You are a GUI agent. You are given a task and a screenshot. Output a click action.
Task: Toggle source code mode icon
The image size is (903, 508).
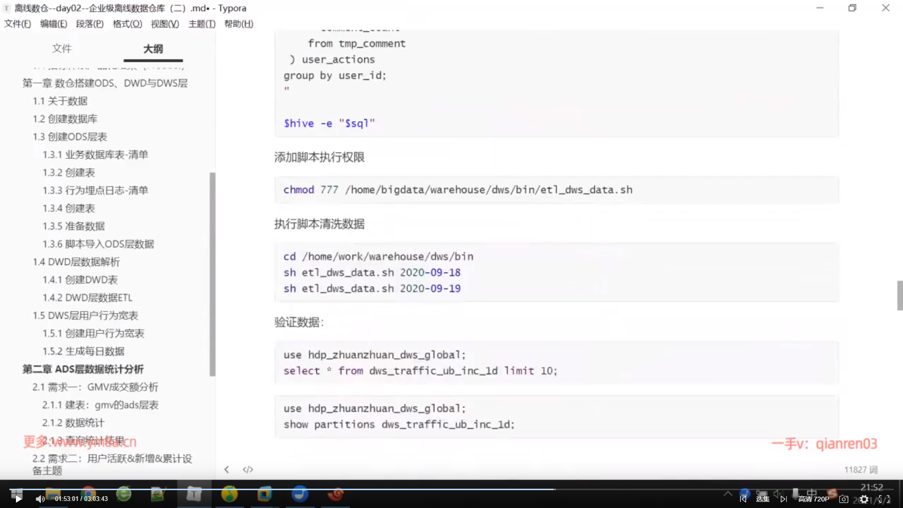tap(248, 469)
